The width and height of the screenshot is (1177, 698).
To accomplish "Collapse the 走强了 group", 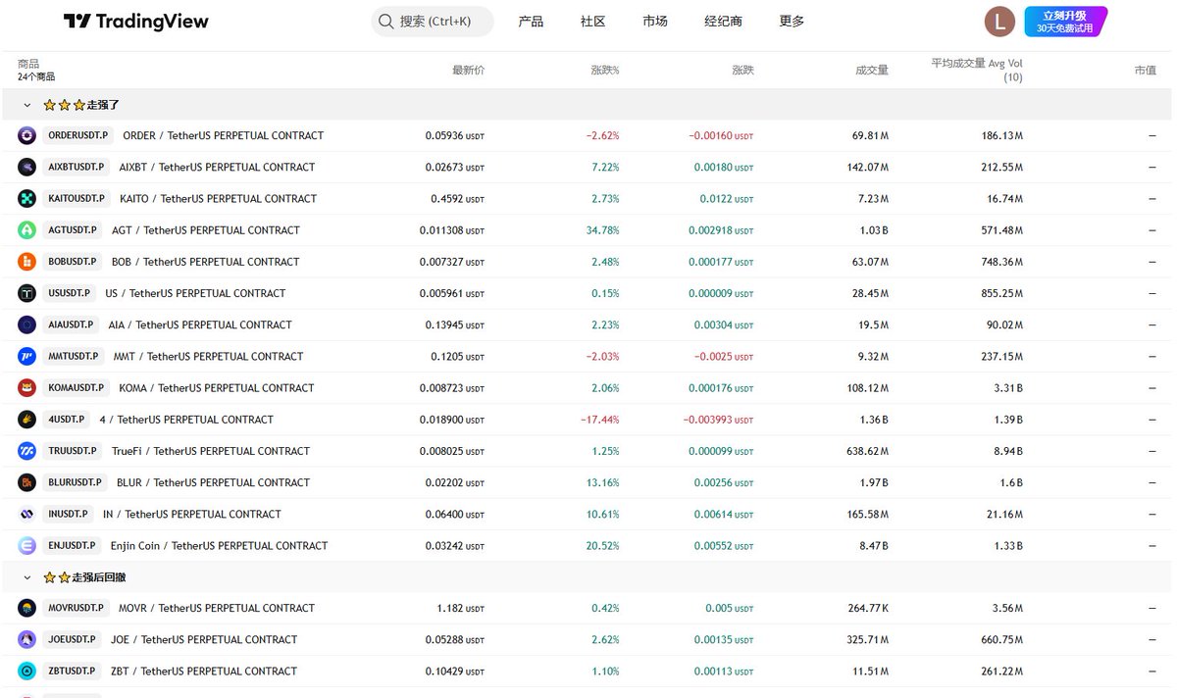I will (26, 105).
